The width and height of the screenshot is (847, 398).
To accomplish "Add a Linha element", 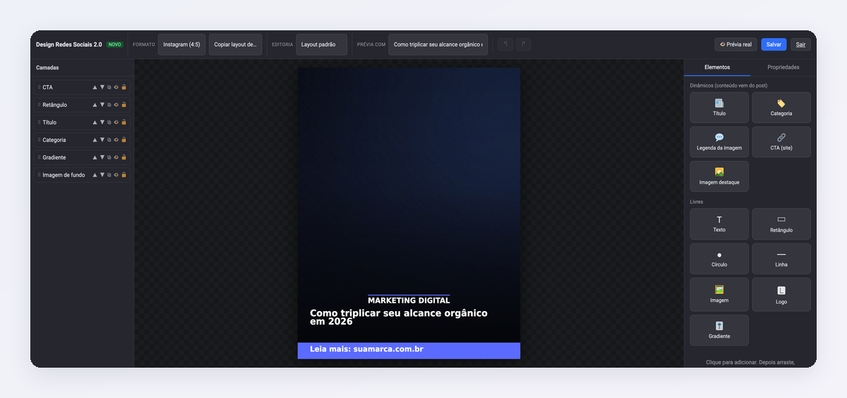I will (x=781, y=258).
